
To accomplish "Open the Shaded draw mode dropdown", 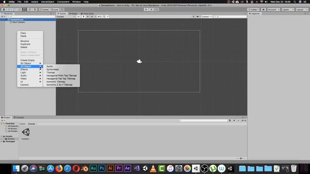I will click(66, 16).
